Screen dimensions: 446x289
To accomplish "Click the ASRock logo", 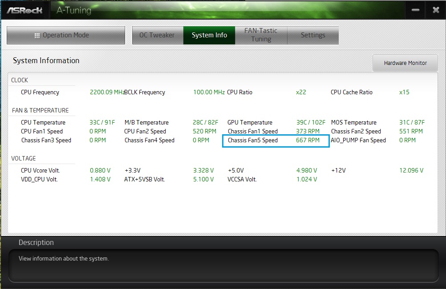I will click(25, 11).
